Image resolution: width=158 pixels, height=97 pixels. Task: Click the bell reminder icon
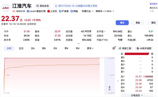tap(56, 6)
